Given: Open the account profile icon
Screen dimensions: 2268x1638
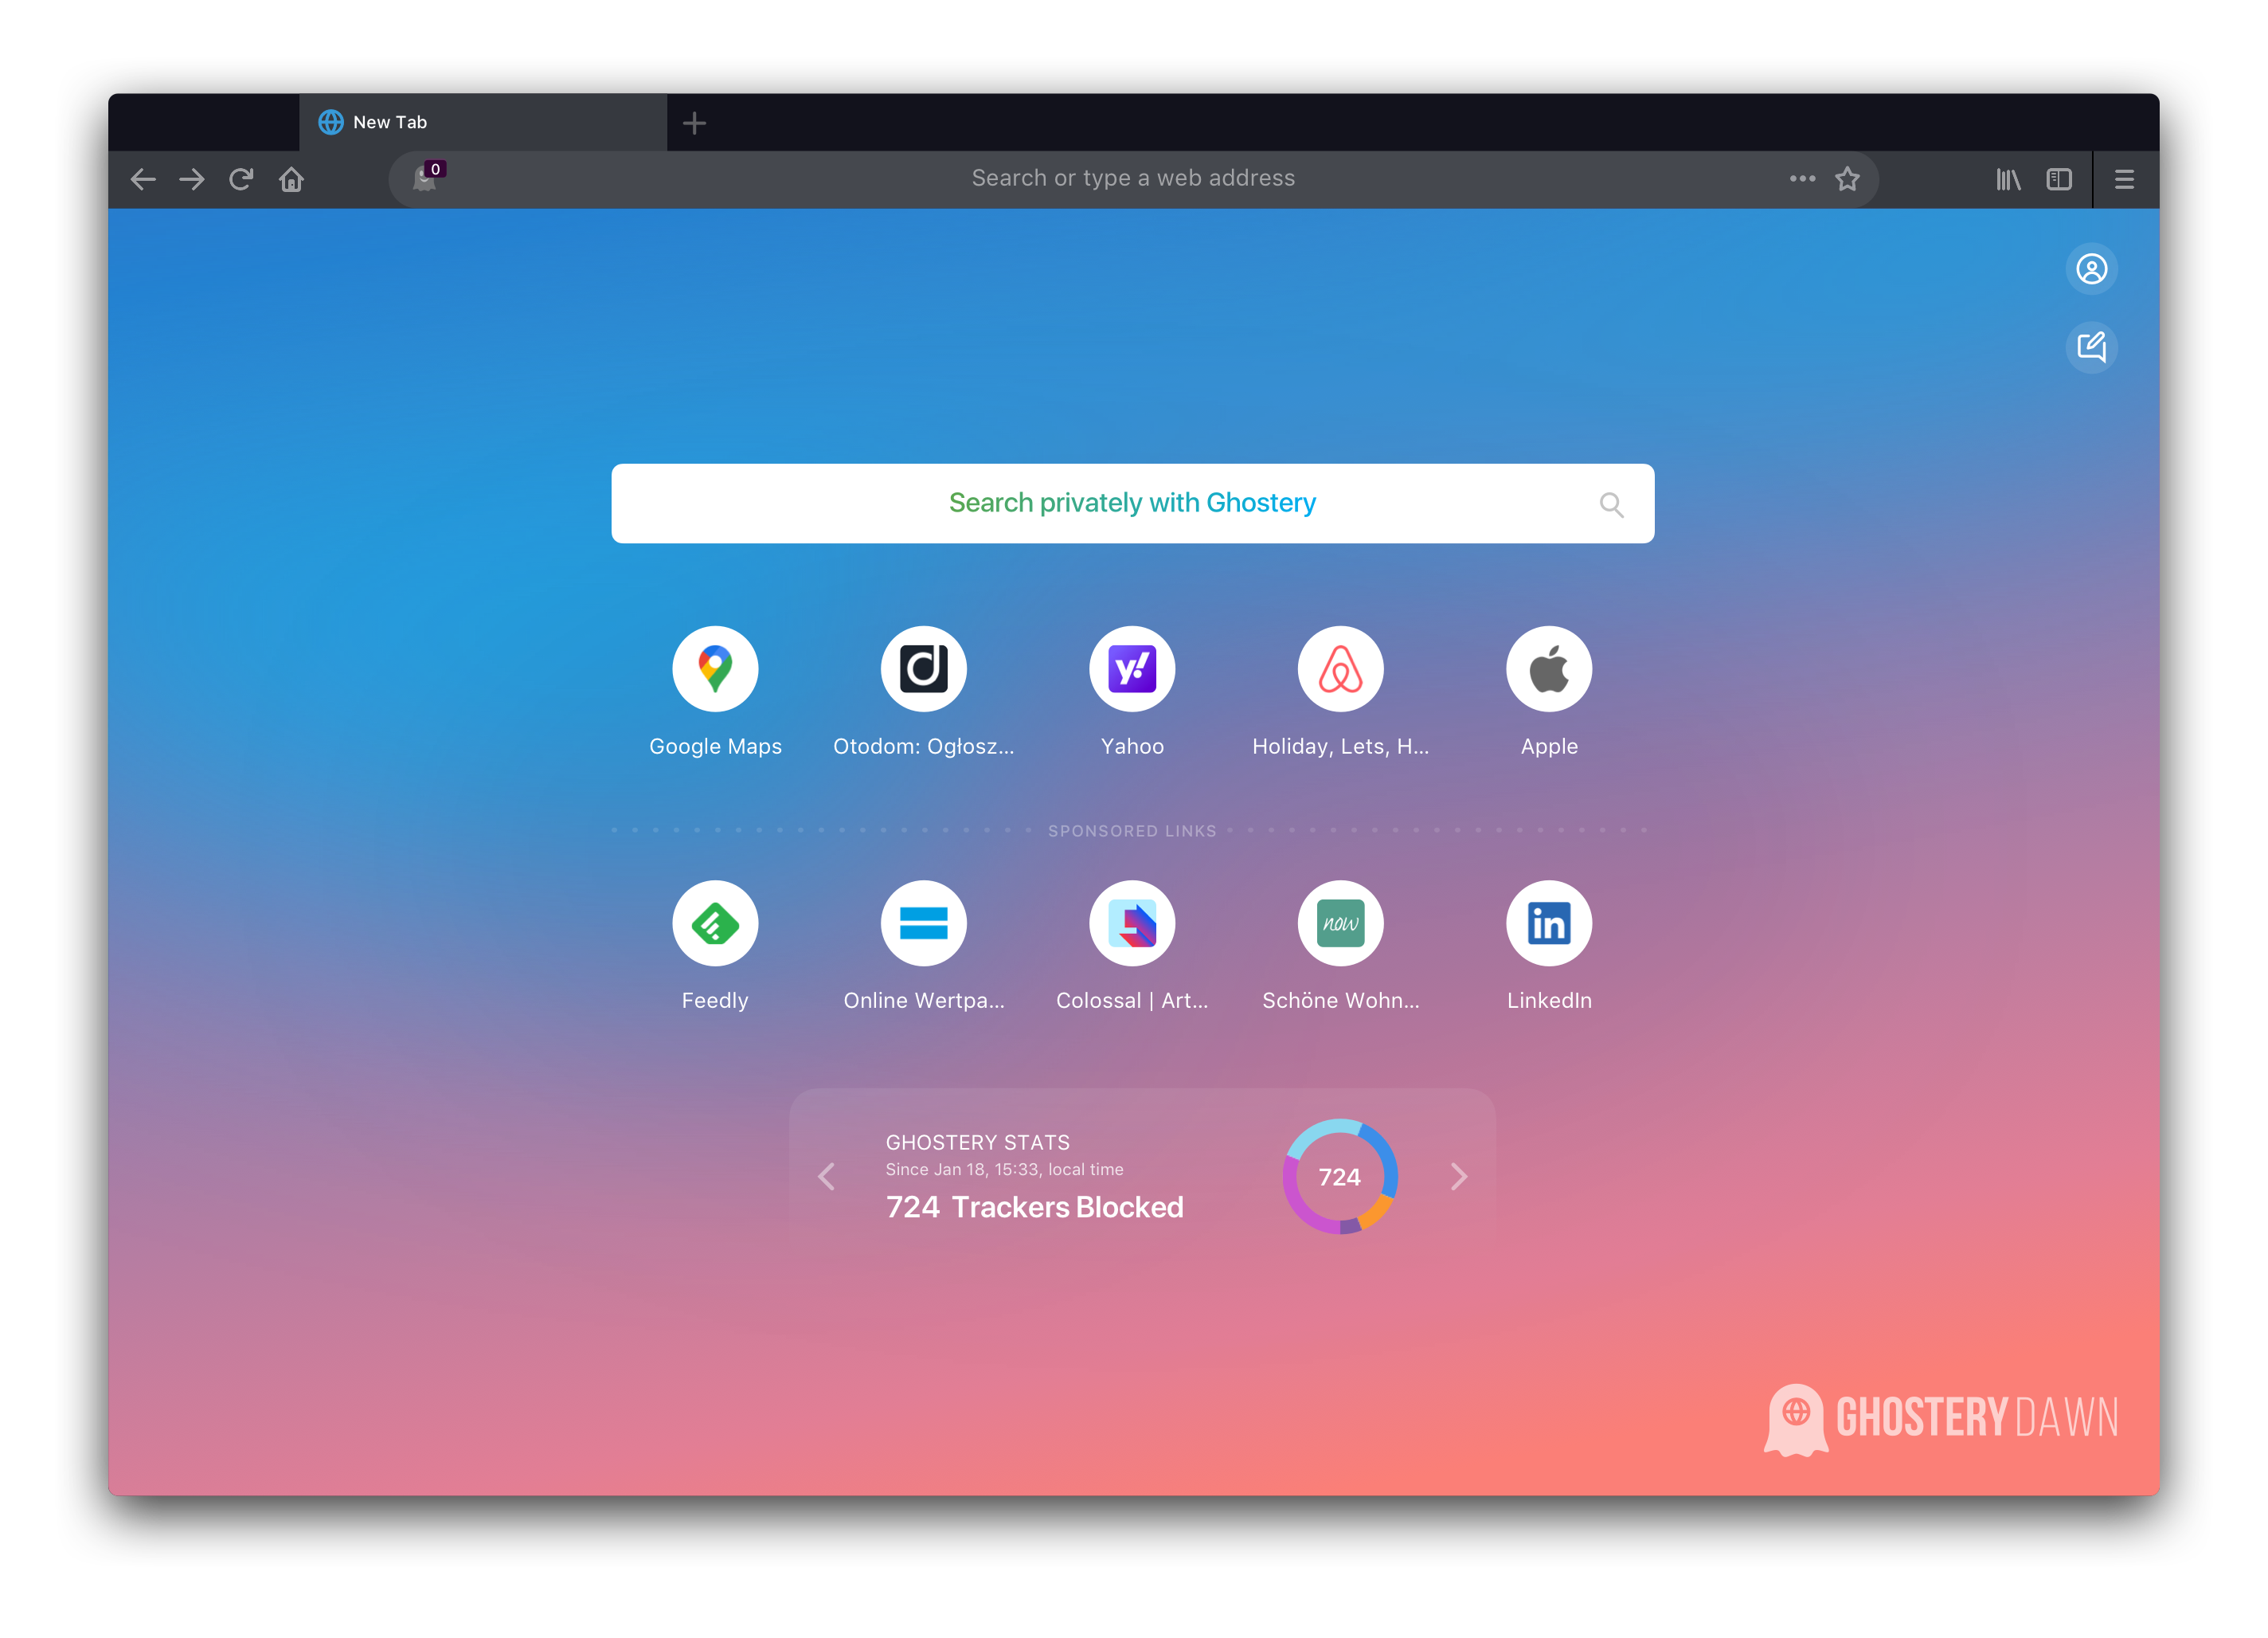Looking at the screenshot, I should pyautogui.click(x=2091, y=269).
